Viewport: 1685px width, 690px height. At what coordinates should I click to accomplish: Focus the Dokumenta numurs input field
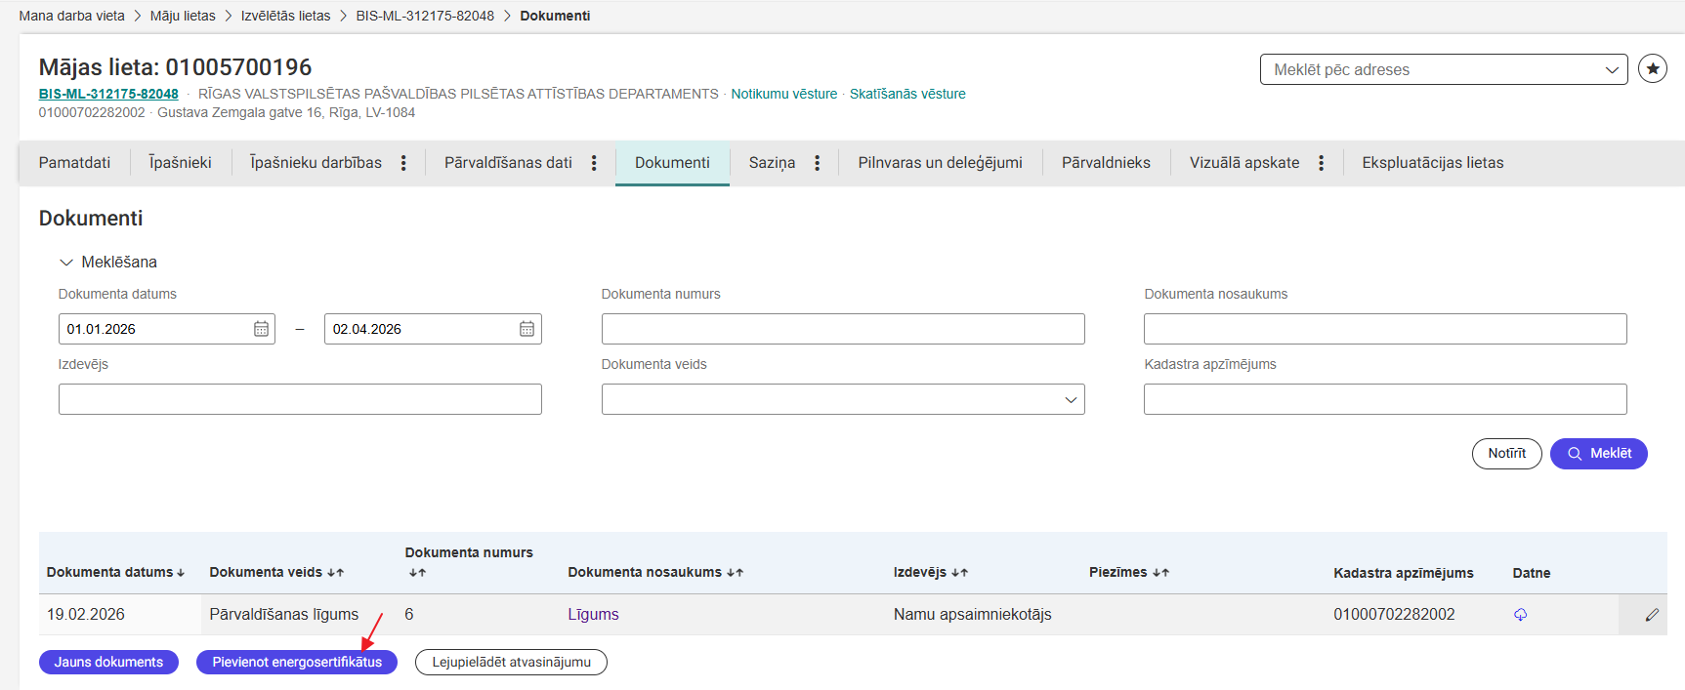pyautogui.click(x=842, y=329)
